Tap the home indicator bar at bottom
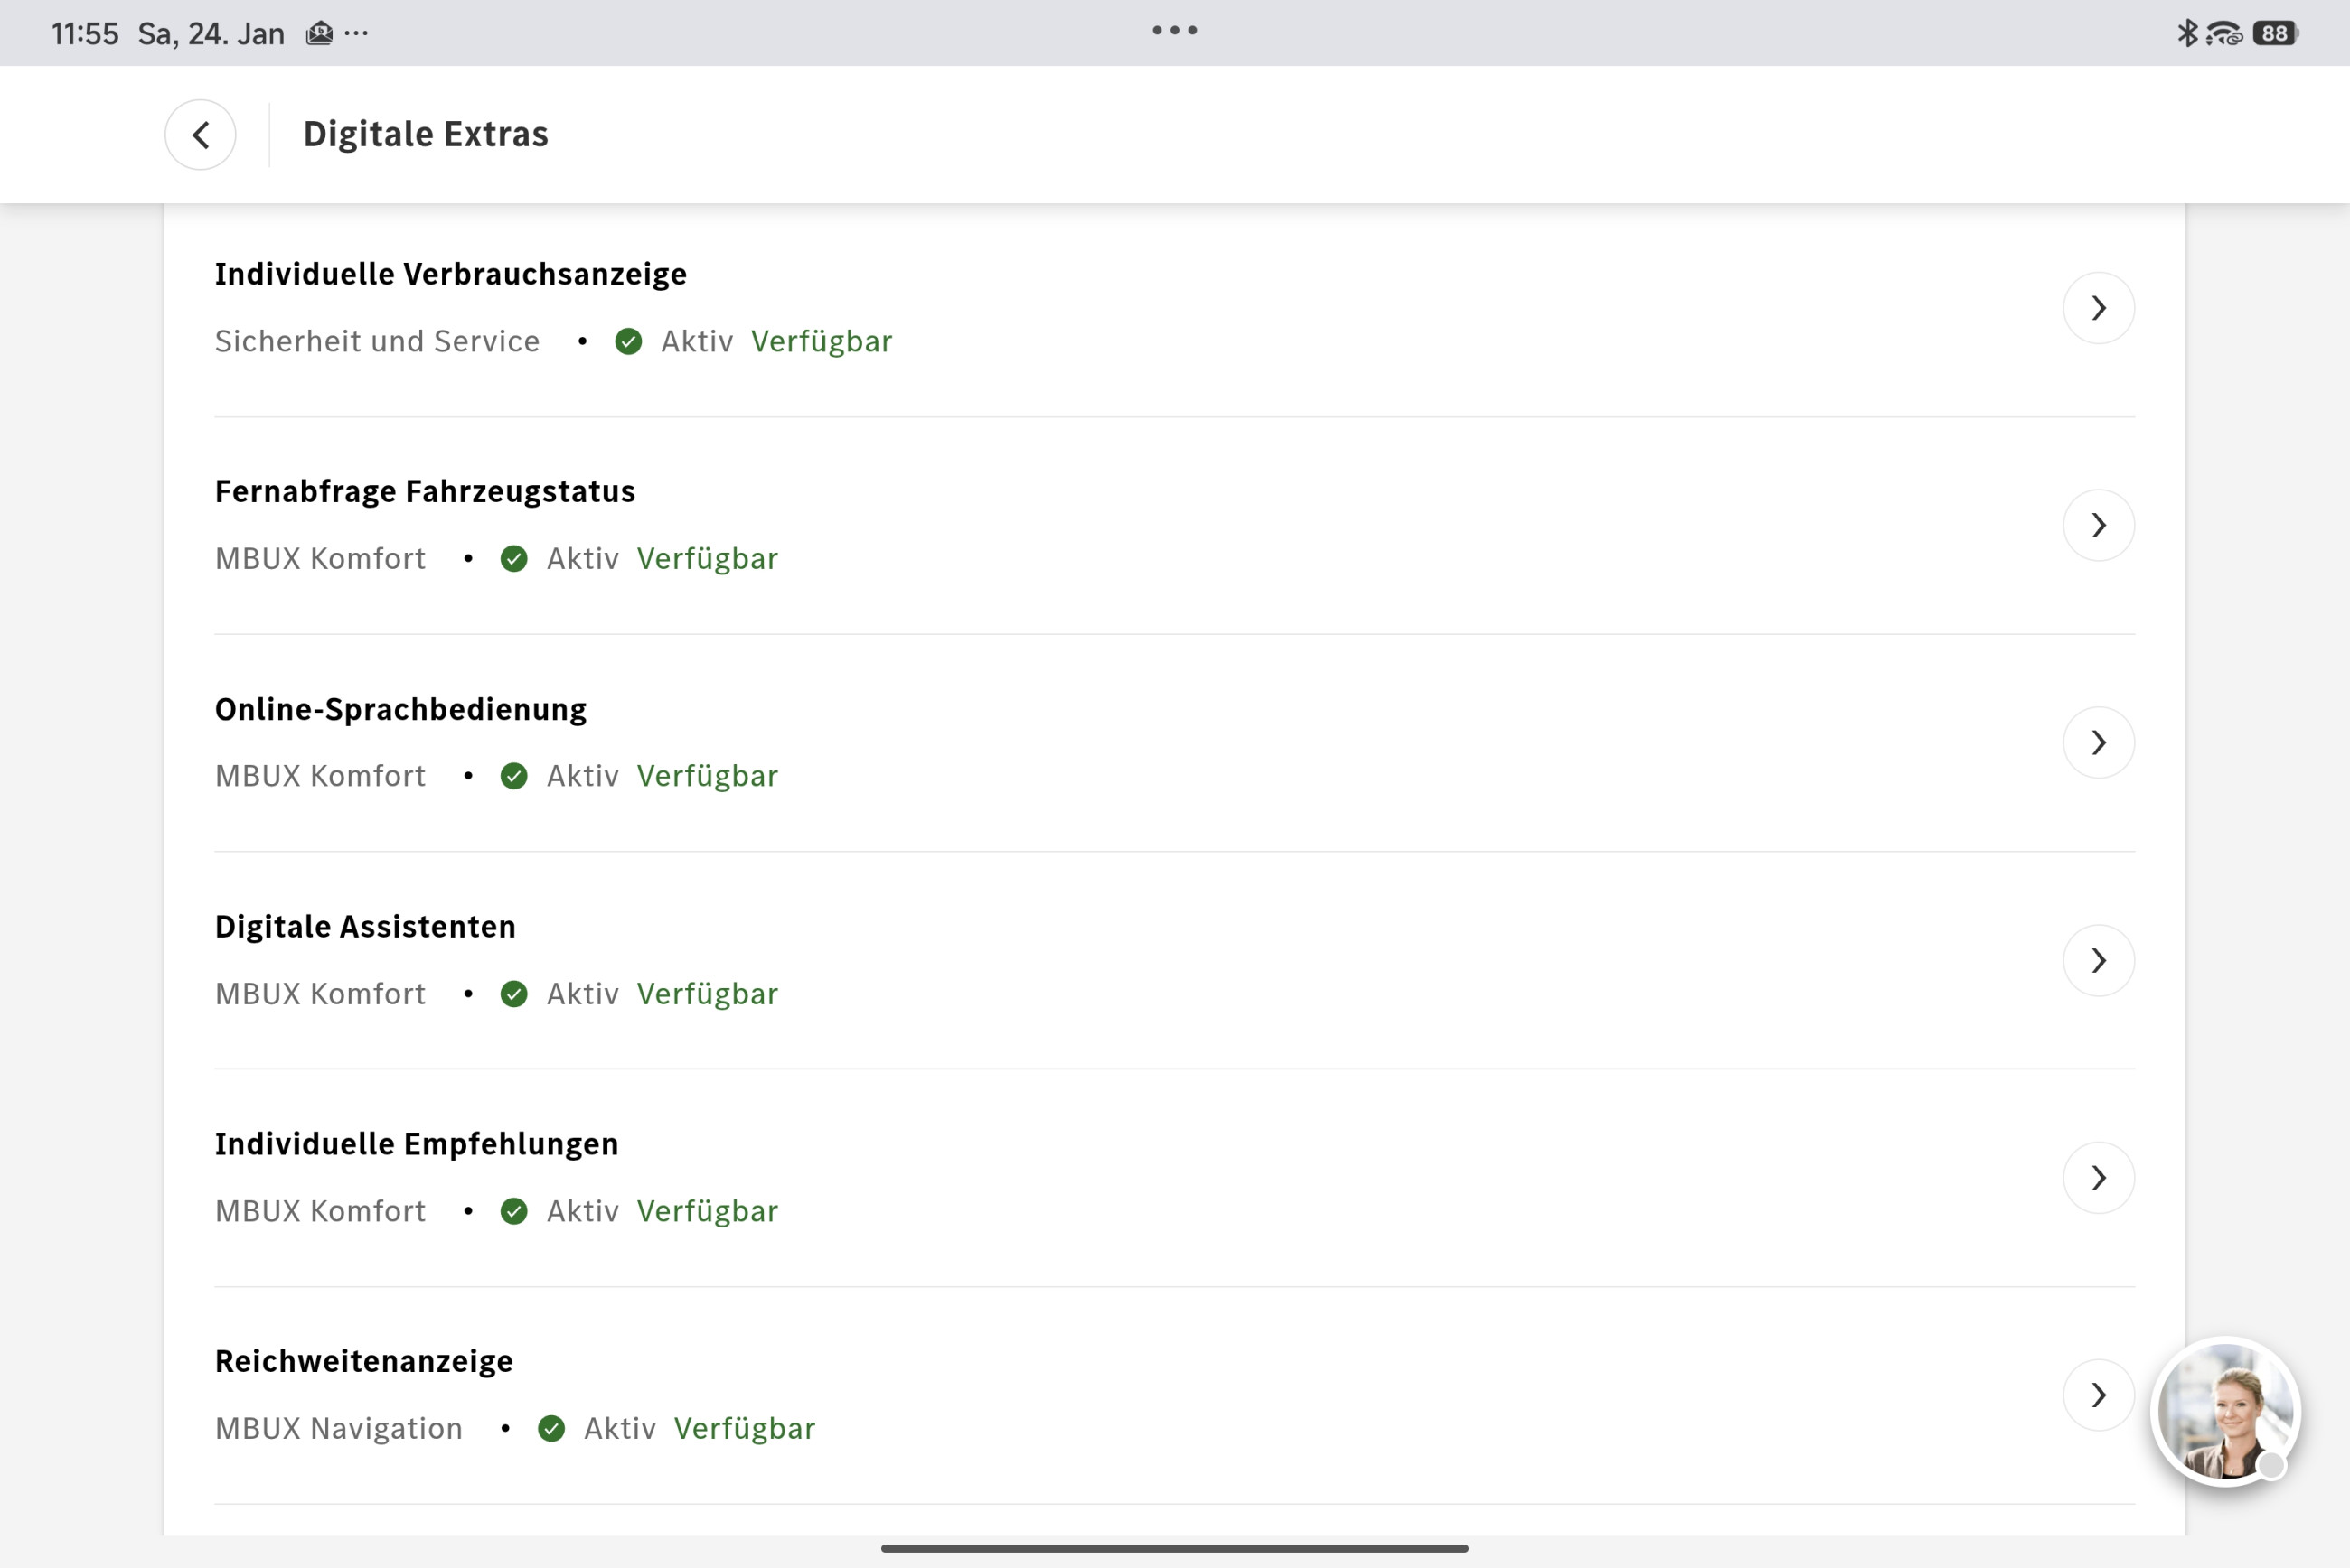This screenshot has width=2350, height=1568. point(1174,1548)
